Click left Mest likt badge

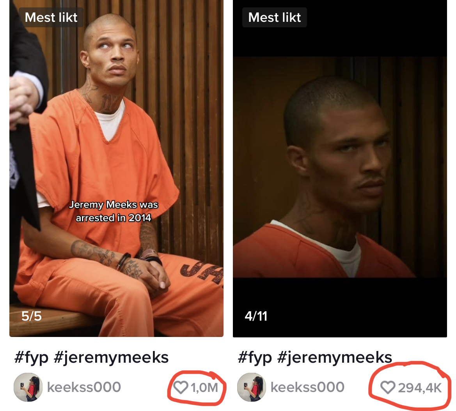pyautogui.click(x=51, y=18)
